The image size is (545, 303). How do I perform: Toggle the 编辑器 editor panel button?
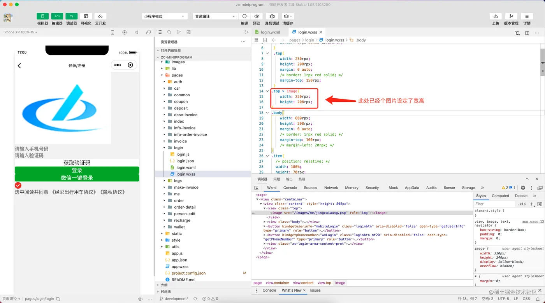click(57, 16)
